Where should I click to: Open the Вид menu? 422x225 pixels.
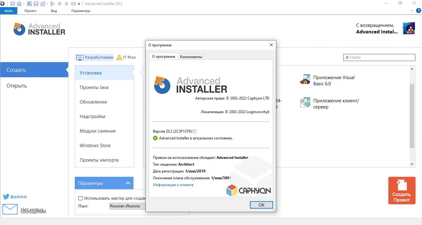point(54,11)
